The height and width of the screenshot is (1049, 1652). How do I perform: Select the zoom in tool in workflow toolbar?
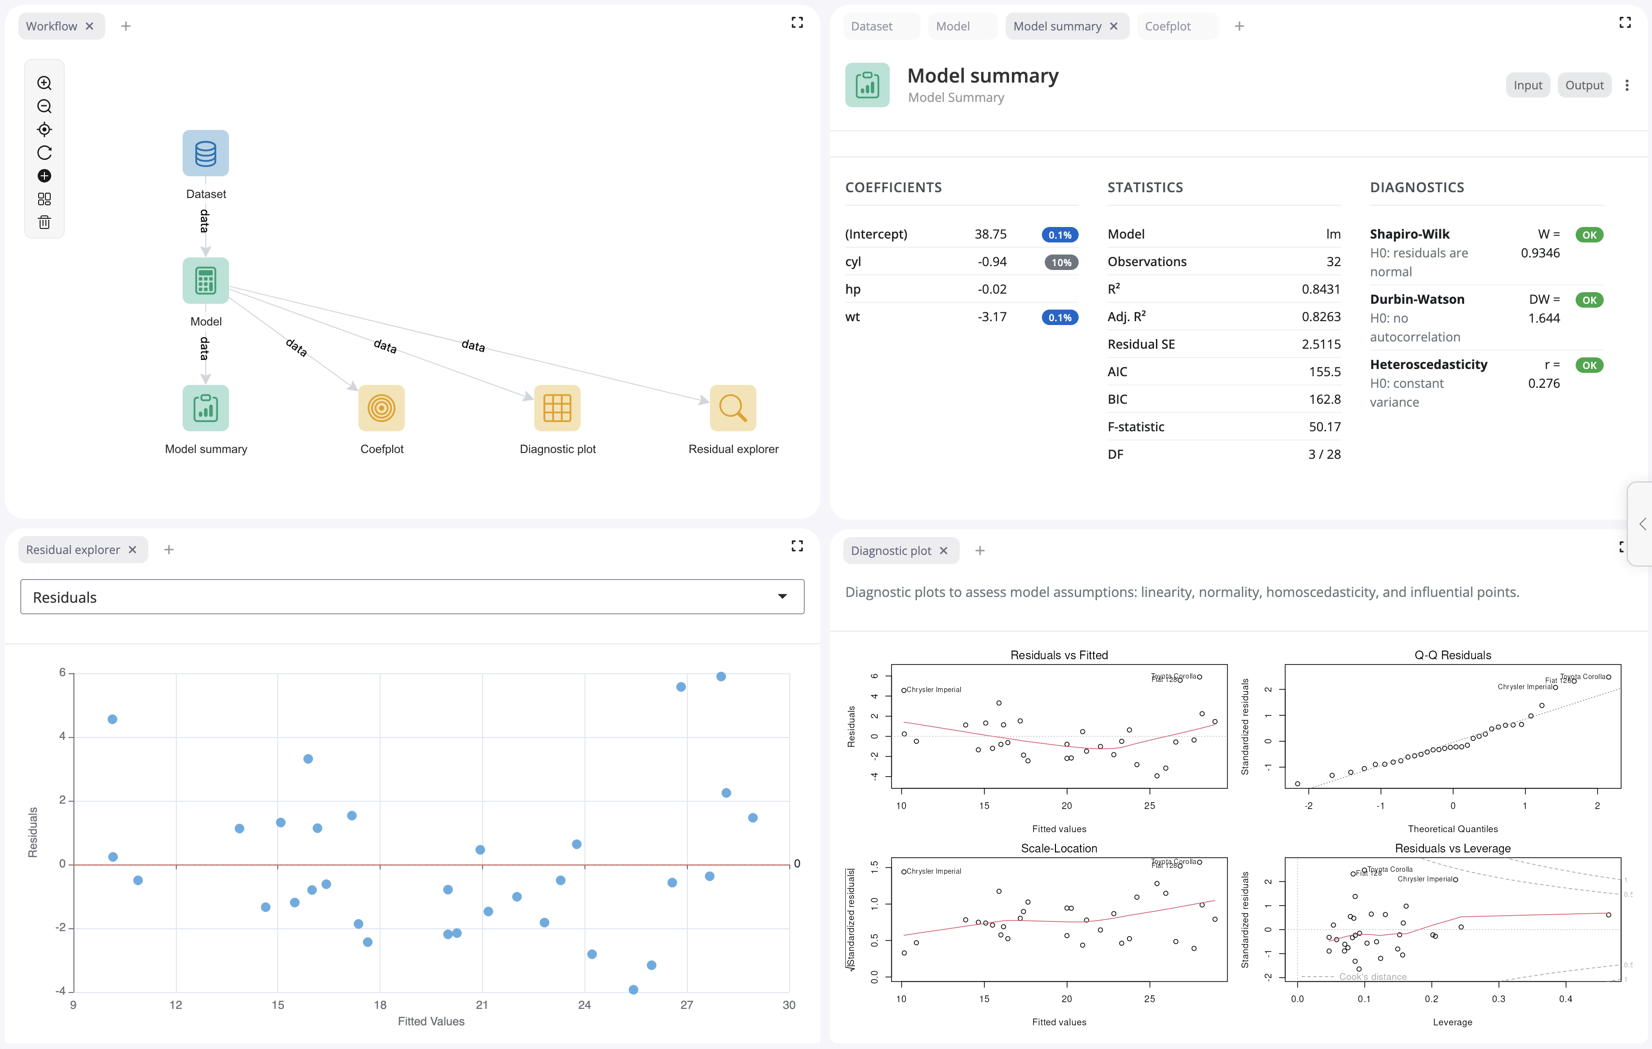pos(44,83)
